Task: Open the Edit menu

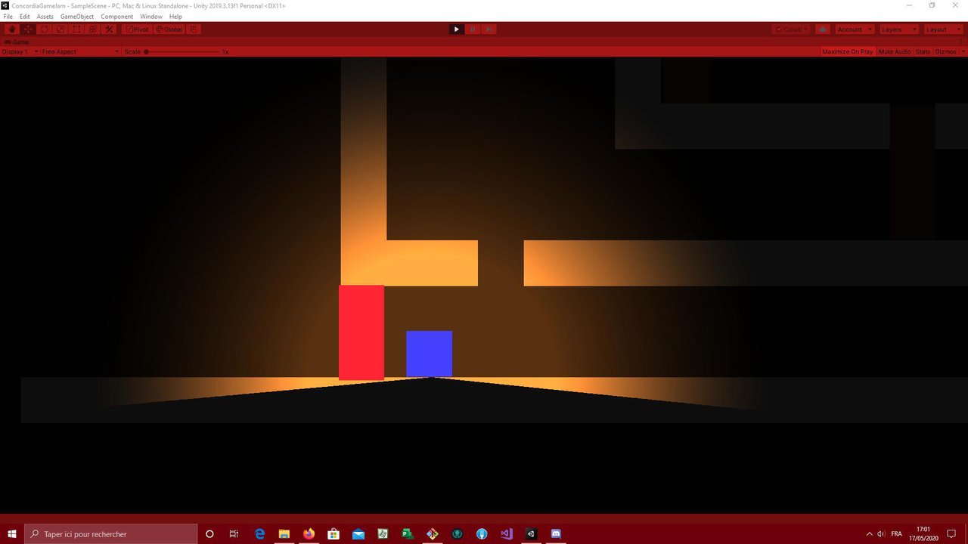Action: coord(25,17)
